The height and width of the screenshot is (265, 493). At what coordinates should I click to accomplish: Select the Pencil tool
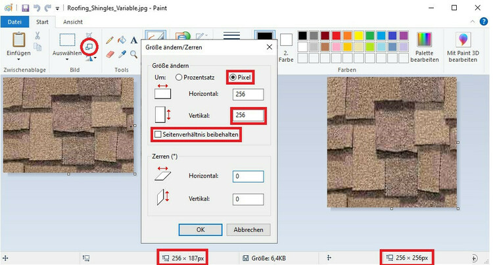[x=110, y=40]
